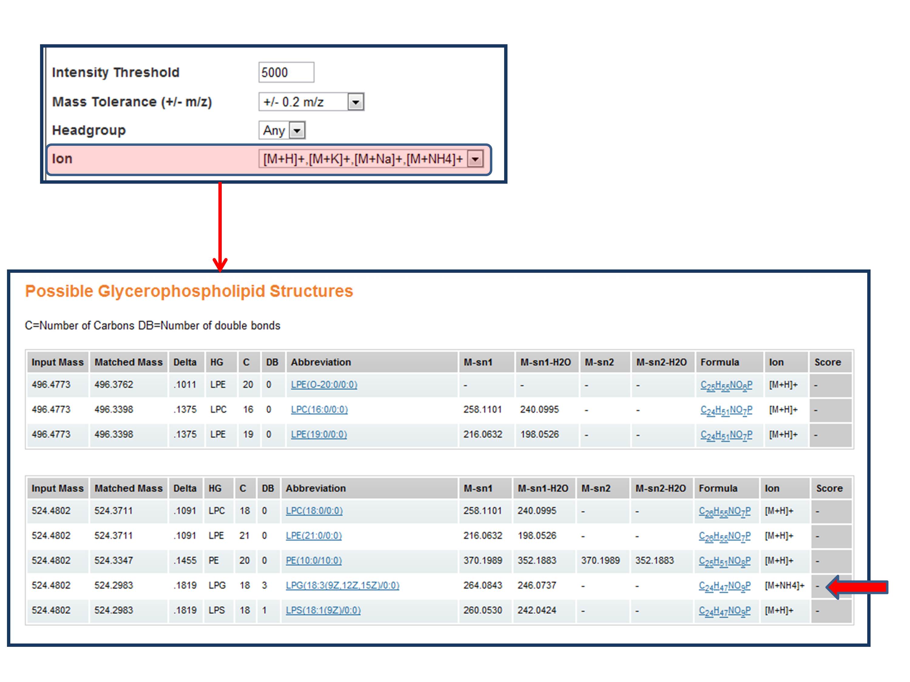Open the LPS(18:1(9Z)/0:0) link

(323, 610)
